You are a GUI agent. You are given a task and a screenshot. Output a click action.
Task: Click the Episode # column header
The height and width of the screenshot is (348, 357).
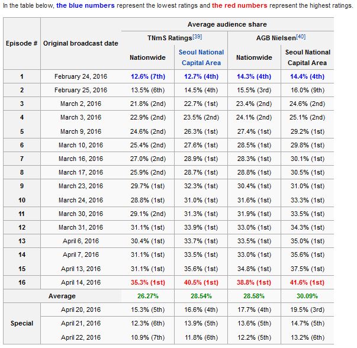[22, 44]
